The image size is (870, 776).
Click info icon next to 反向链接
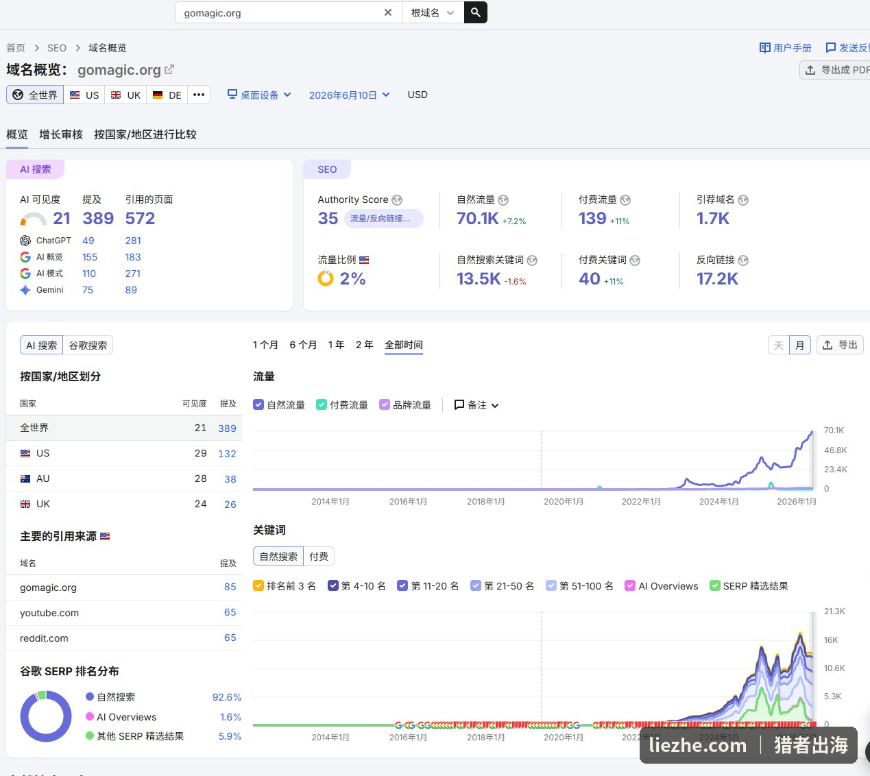coord(743,260)
